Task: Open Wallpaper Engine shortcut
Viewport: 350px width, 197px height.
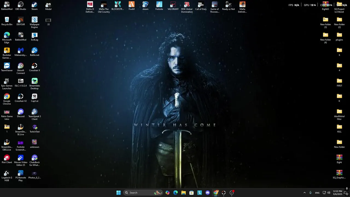Action: pyautogui.click(x=34, y=23)
